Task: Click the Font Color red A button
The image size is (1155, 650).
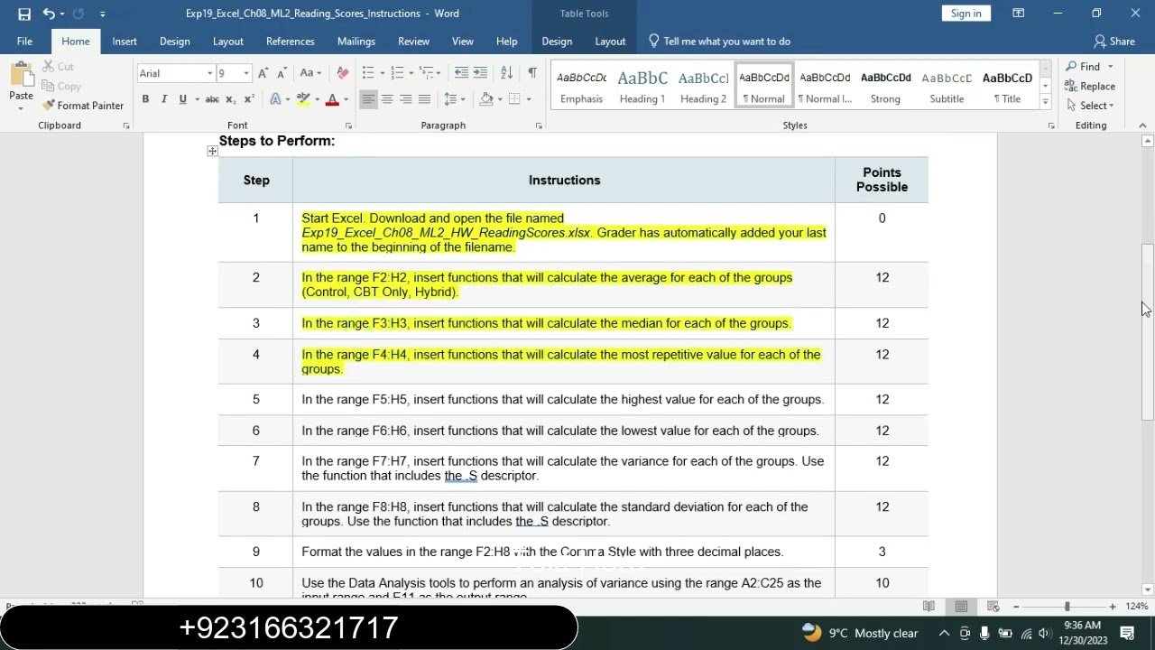Action: point(332,99)
